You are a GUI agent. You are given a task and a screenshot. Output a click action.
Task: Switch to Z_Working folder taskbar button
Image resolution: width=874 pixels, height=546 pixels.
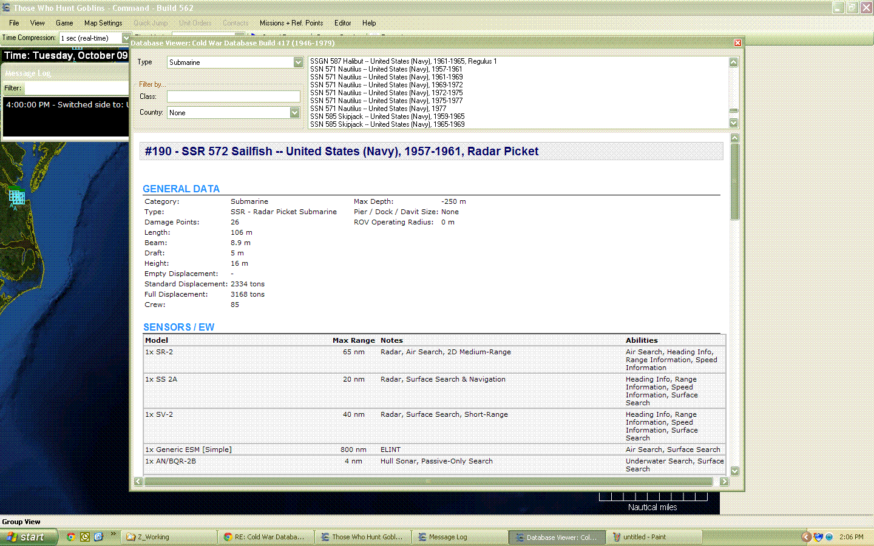click(x=169, y=537)
